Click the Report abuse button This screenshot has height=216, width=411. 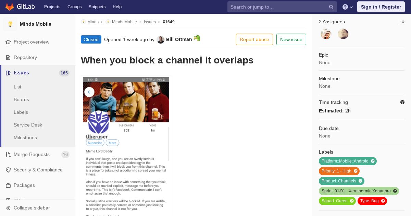254,39
